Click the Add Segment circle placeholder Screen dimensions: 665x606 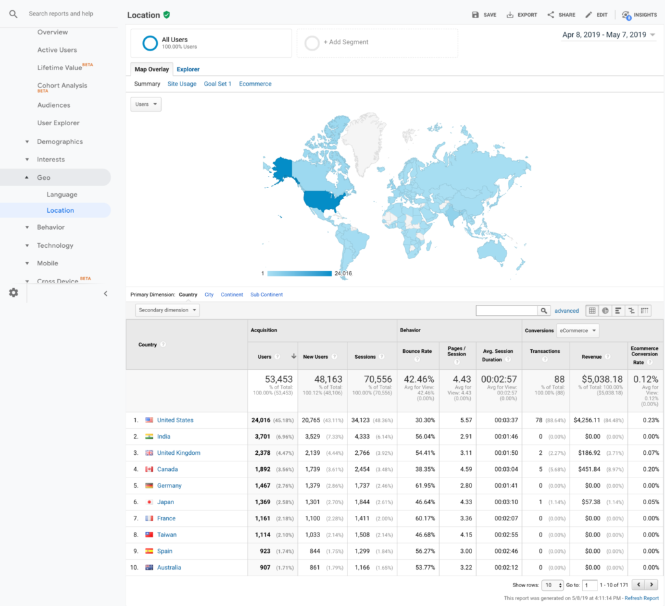pos(312,43)
